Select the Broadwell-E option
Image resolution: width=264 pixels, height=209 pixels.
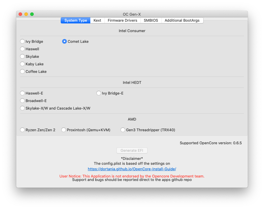click(22, 101)
